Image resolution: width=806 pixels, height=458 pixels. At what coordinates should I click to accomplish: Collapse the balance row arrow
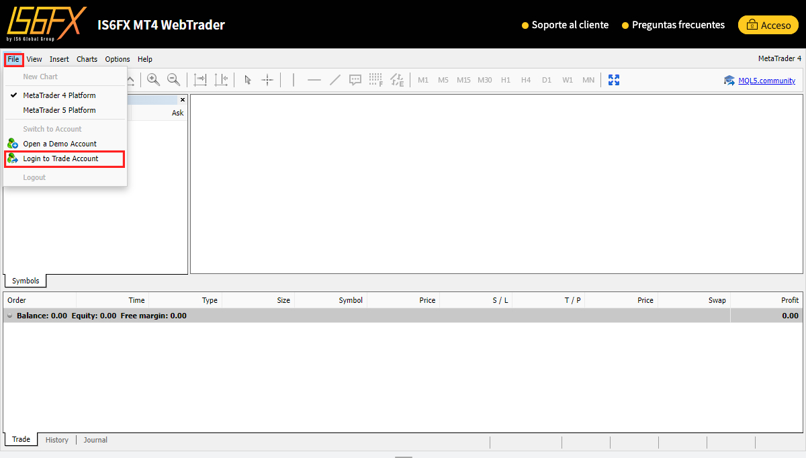tap(9, 316)
